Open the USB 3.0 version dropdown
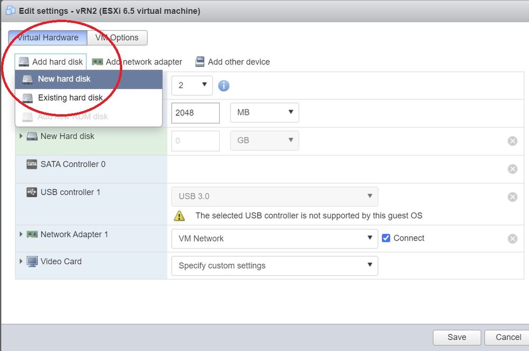 275,197
